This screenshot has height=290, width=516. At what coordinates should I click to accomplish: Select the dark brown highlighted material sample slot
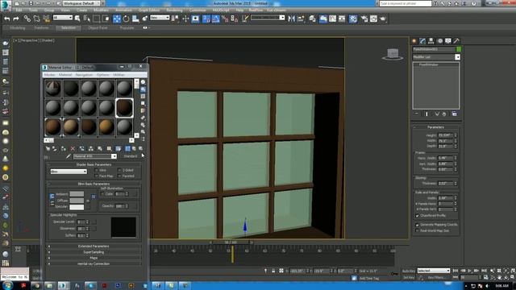[124, 108]
